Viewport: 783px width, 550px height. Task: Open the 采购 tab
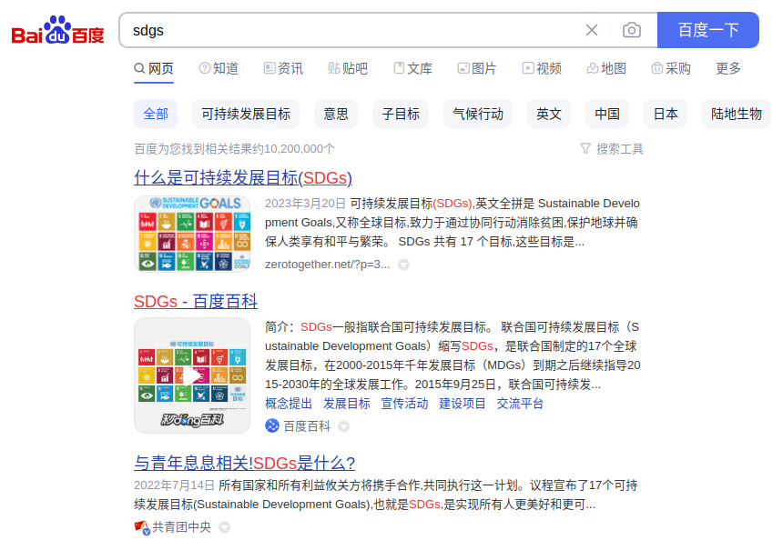(x=671, y=68)
